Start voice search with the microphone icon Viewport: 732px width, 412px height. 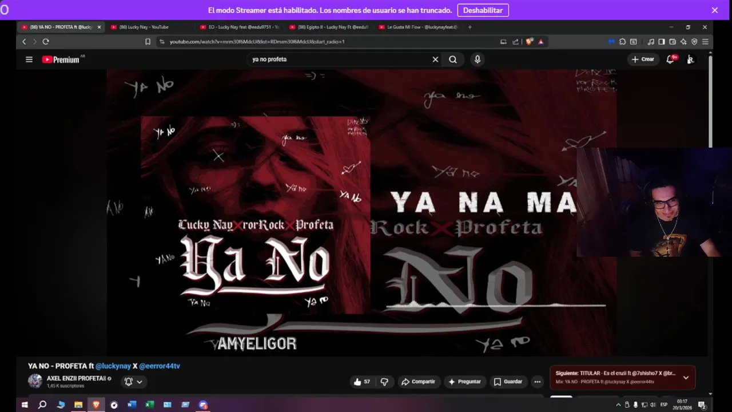tap(478, 59)
